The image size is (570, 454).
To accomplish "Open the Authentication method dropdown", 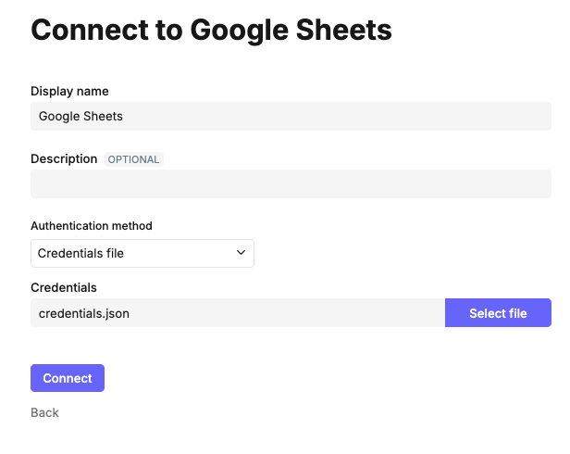I will click(x=142, y=253).
